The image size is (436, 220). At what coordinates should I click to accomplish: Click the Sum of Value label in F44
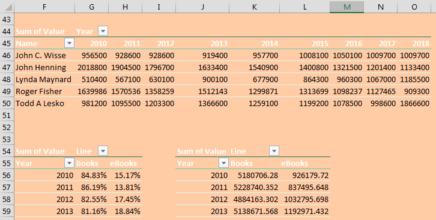point(40,31)
